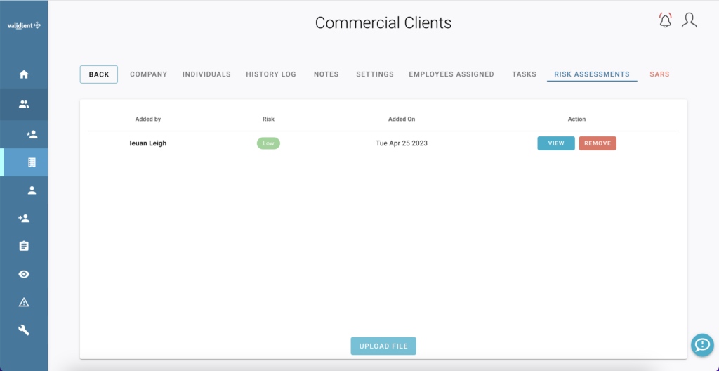Open the warning triangle sidebar icon

click(x=24, y=302)
